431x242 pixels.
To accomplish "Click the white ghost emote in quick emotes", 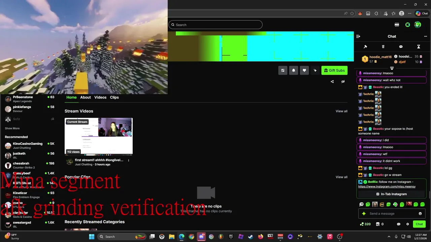I will pyautogui.click(x=362, y=204).
